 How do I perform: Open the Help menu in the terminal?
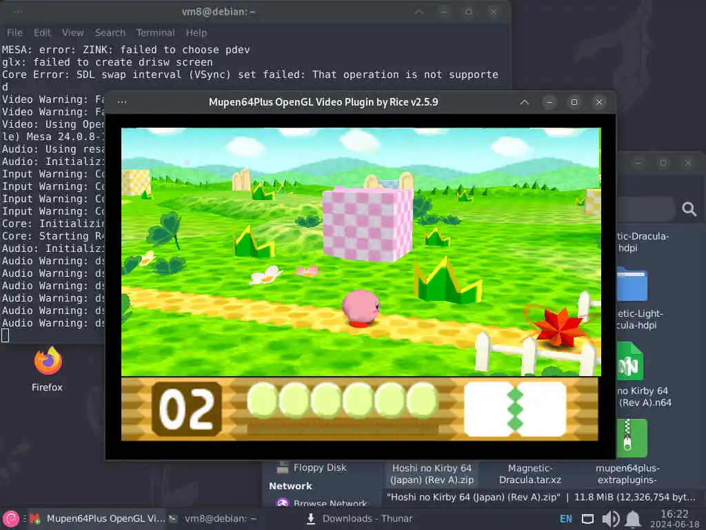tap(196, 32)
